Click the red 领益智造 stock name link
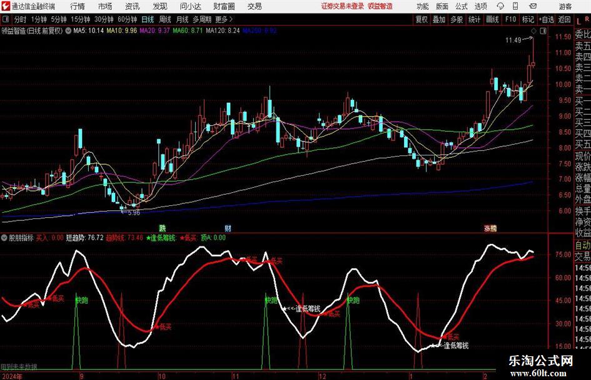This screenshot has height=380, width=591. click(x=380, y=6)
